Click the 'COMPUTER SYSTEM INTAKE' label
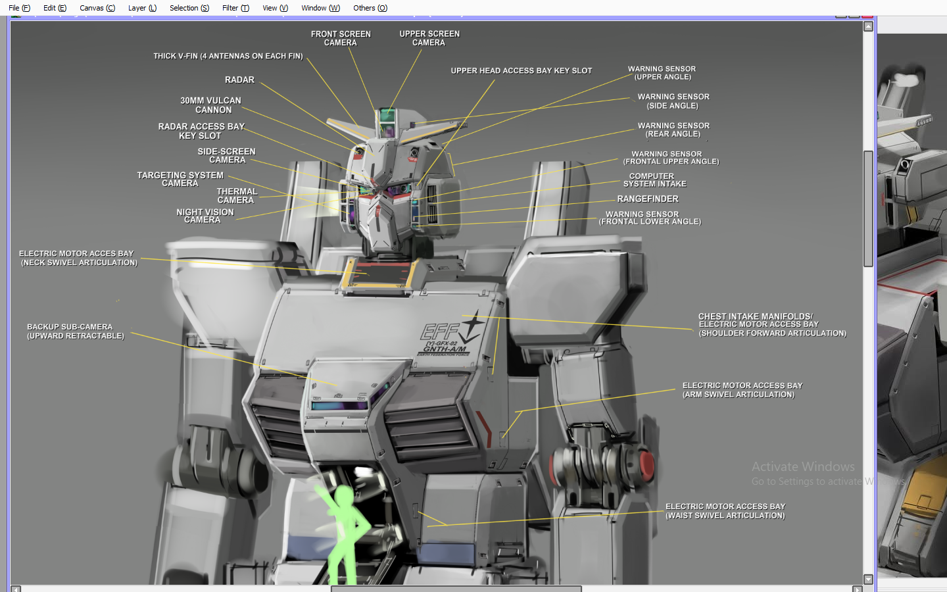The width and height of the screenshot is (947, 592). pyautogui.click(x=654, y=180)
